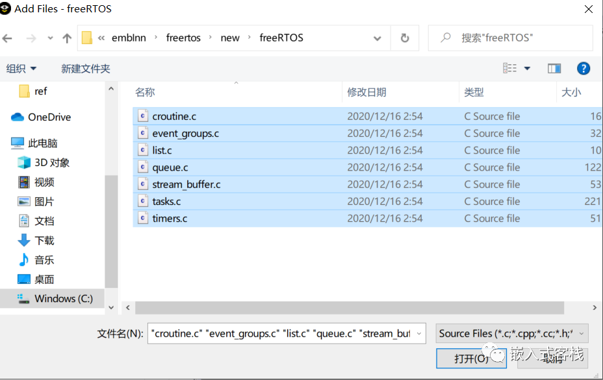The image size is (603, 380).
Task: Select stream_buffer.c file name
Action: (186, 184)
